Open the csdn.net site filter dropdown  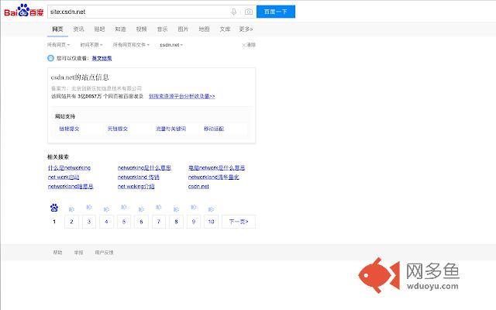click(x=171, y=45)
